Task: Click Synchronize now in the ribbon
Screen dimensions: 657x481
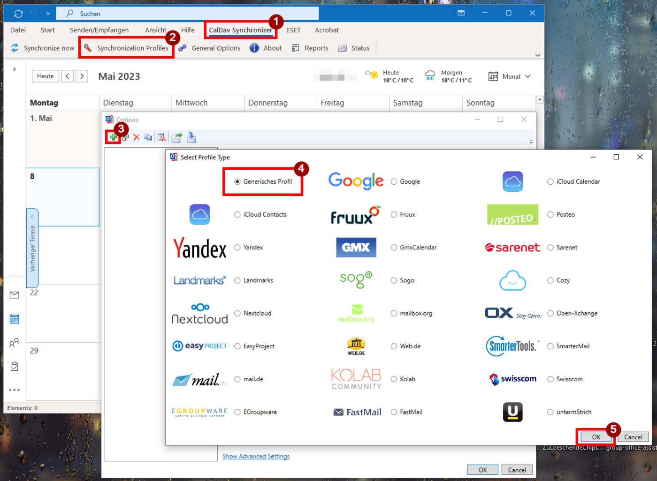Action: 43,48
